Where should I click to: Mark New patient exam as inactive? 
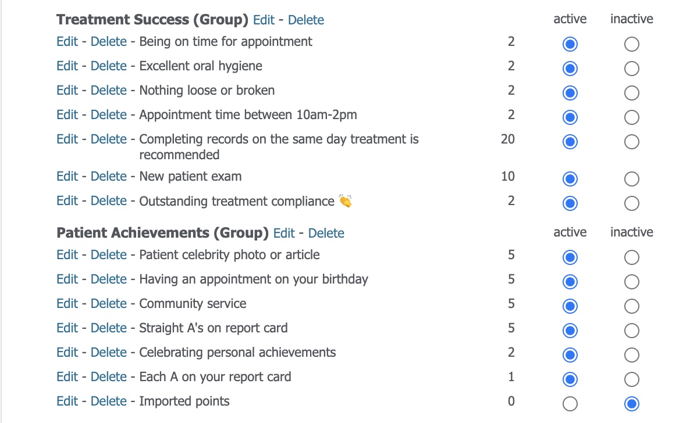coord(632,180)
